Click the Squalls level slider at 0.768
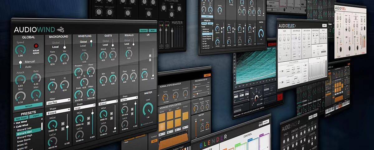 [x=135, y=113]
